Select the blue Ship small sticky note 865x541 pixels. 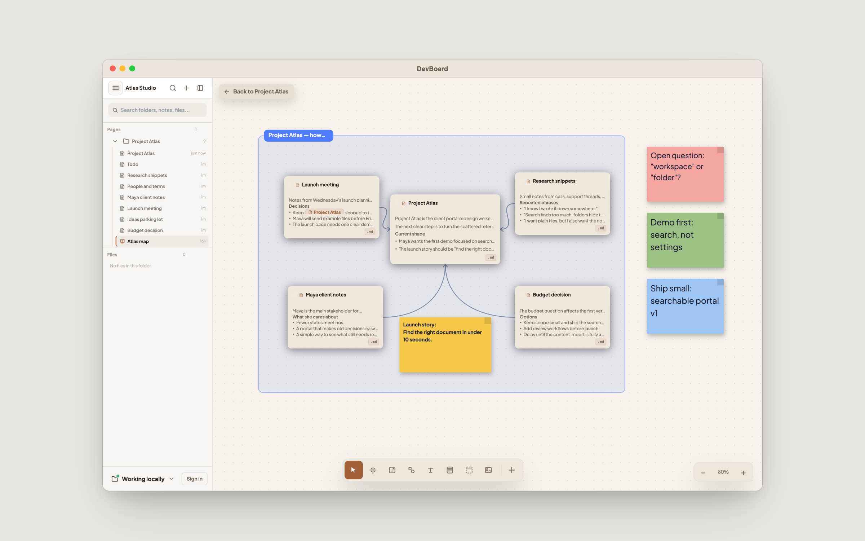[x=685, y=306]
